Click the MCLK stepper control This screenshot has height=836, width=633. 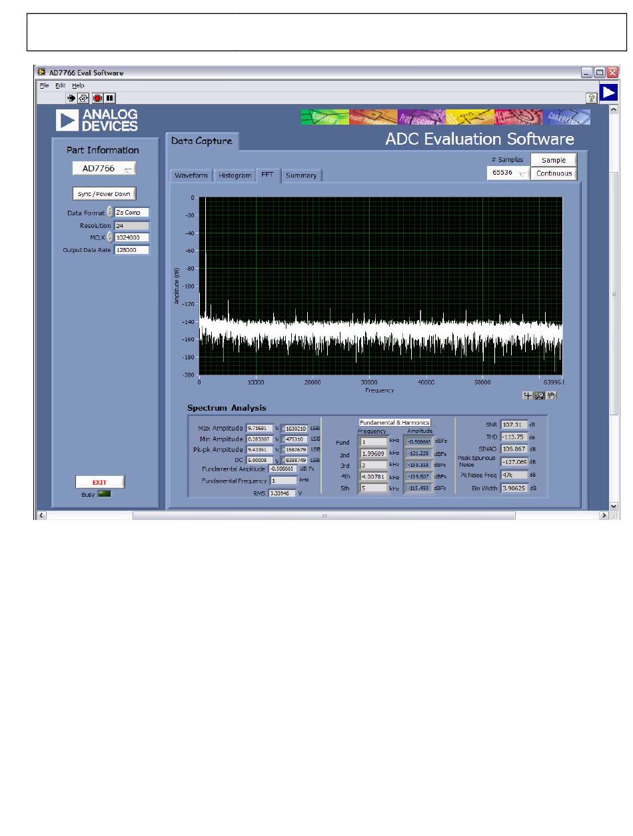coord(110,237)
